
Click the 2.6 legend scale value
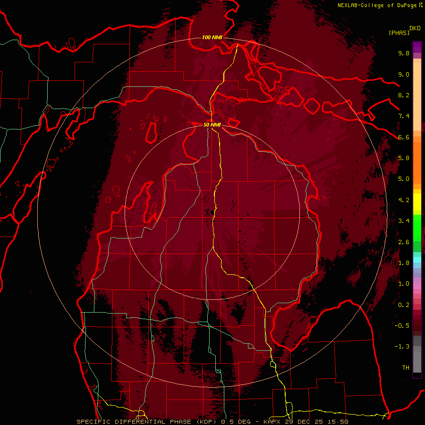point(404,242)
